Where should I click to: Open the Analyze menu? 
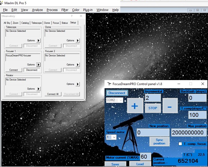pyautogui.click(x=37, y=10)
